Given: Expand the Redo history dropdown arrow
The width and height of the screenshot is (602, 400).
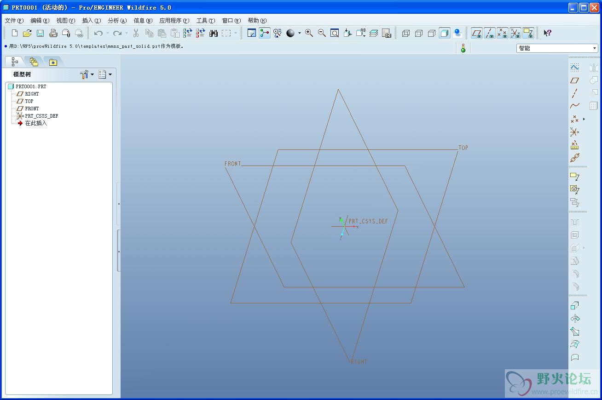Looking at the screenshot, I should click(x=127, y=33).
